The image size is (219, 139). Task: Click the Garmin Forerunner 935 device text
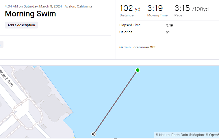click(138, 47)
